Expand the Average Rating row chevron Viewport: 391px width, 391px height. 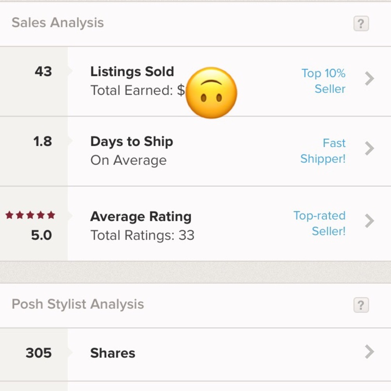(x=369, y=221)
